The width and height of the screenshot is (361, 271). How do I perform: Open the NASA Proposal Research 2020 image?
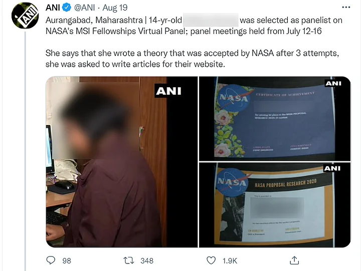(x=275, y=205)
